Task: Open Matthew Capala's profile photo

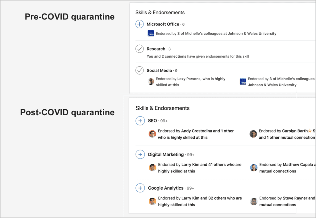Action: click(x=254, y=167)
